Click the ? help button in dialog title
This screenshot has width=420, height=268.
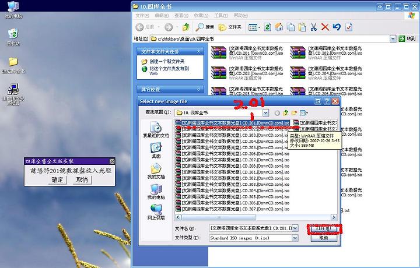327,101
